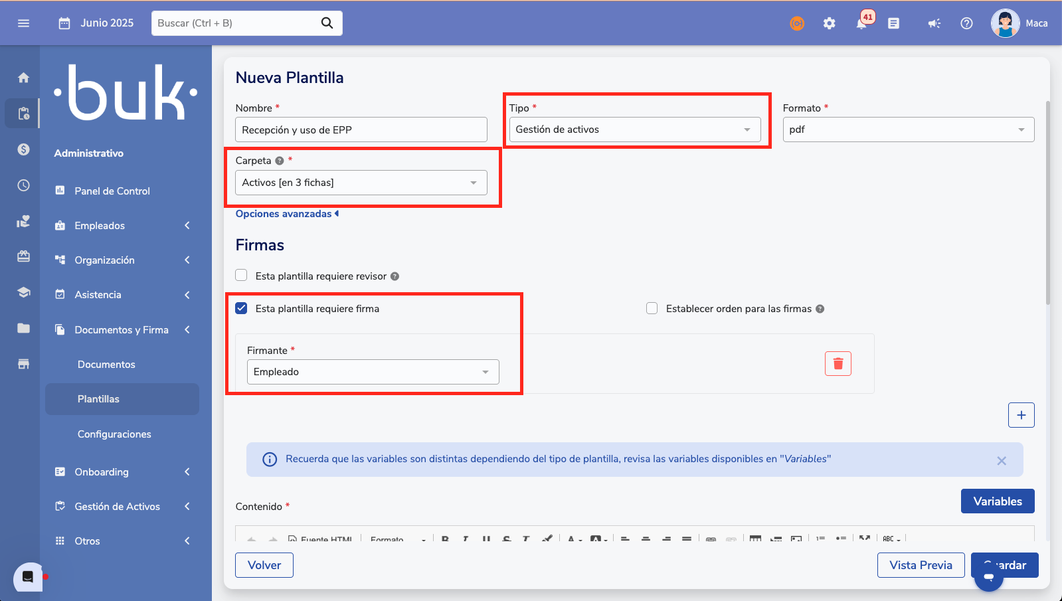This screenshot has width=1062, height=601.
Task: Click the Nombre input field
Action: pos(361,130)
